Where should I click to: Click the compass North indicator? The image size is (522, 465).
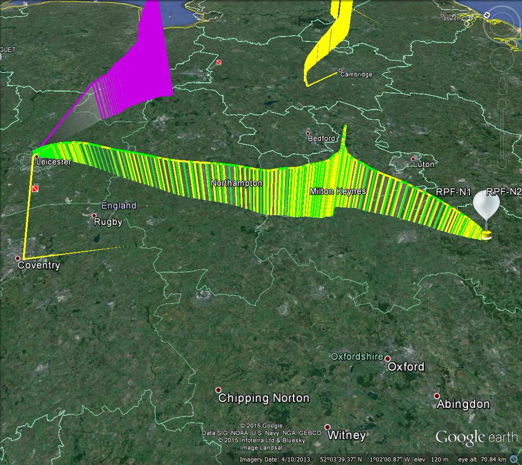coord(487,15)
